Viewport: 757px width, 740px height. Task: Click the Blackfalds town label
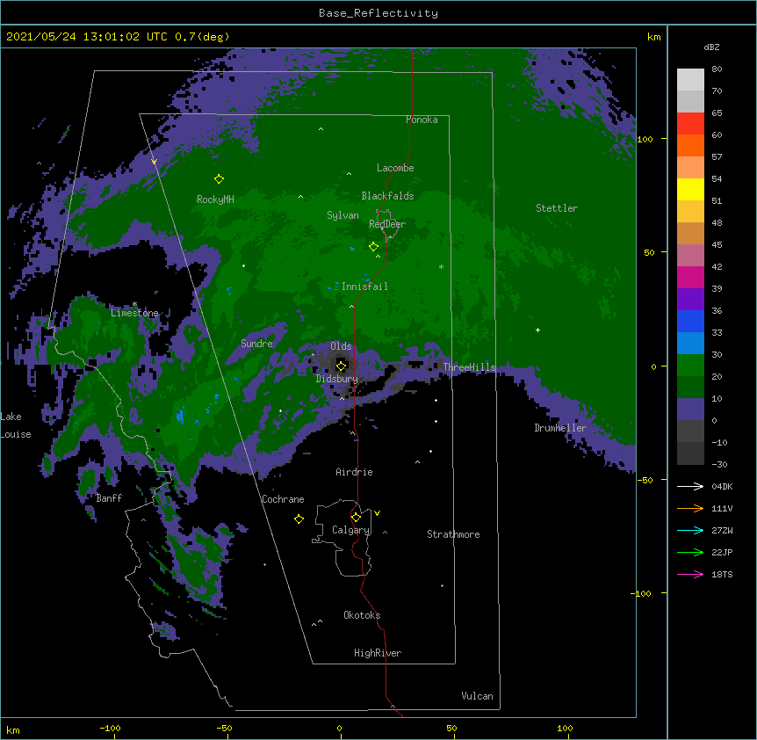pyautogui.click(x=387, y=196)
